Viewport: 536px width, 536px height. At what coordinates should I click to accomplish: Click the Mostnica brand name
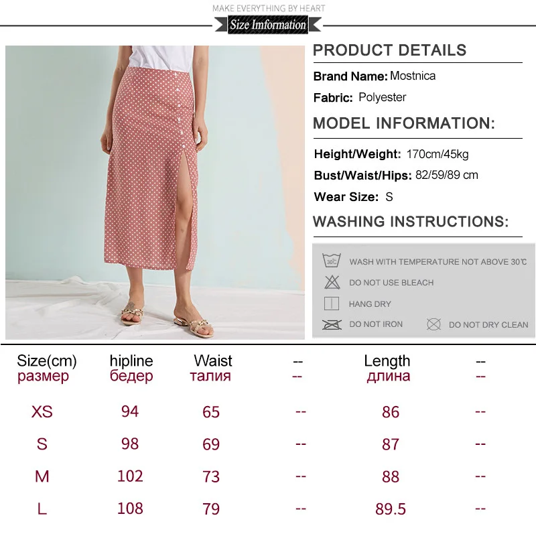point(413,76)
